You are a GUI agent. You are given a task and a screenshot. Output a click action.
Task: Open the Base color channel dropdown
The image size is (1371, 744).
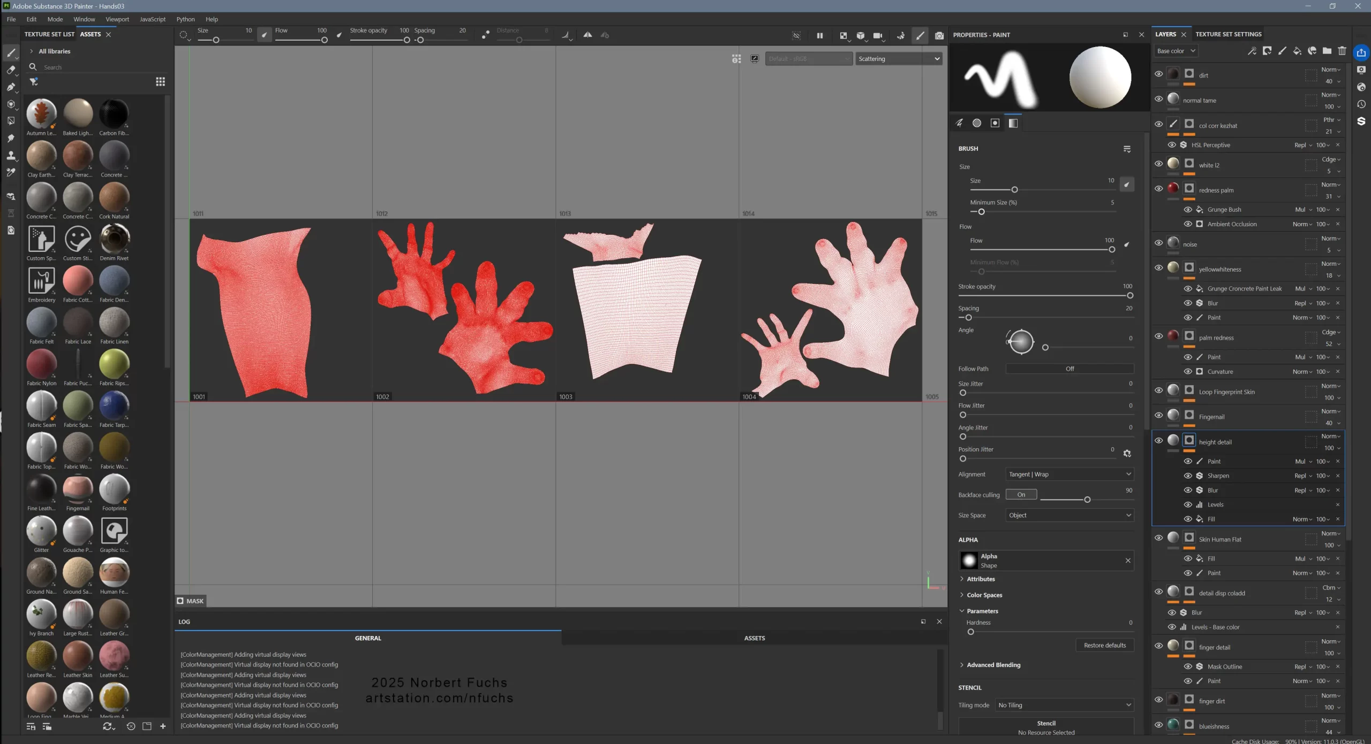tap(1176, 51)
